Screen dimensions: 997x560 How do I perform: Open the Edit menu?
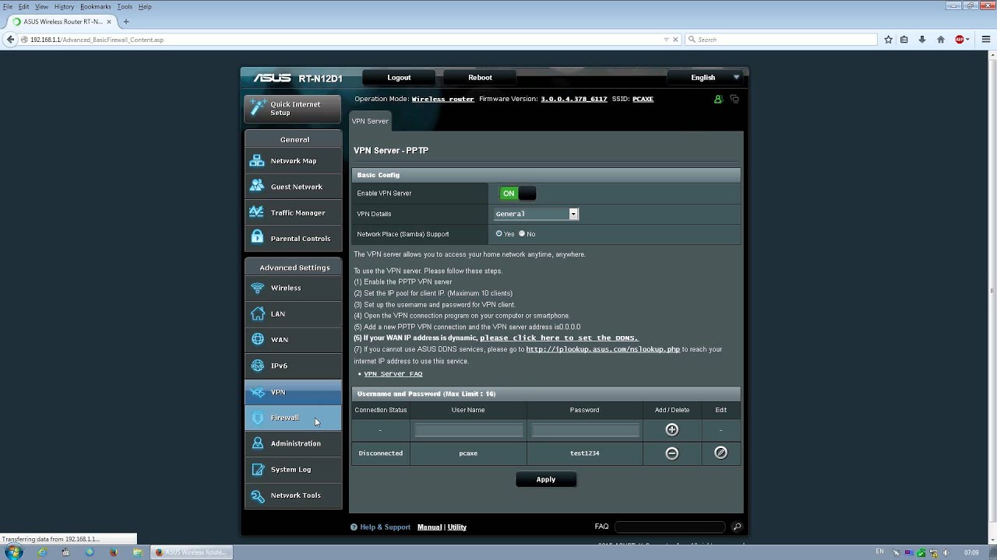(x=24, y=6)
